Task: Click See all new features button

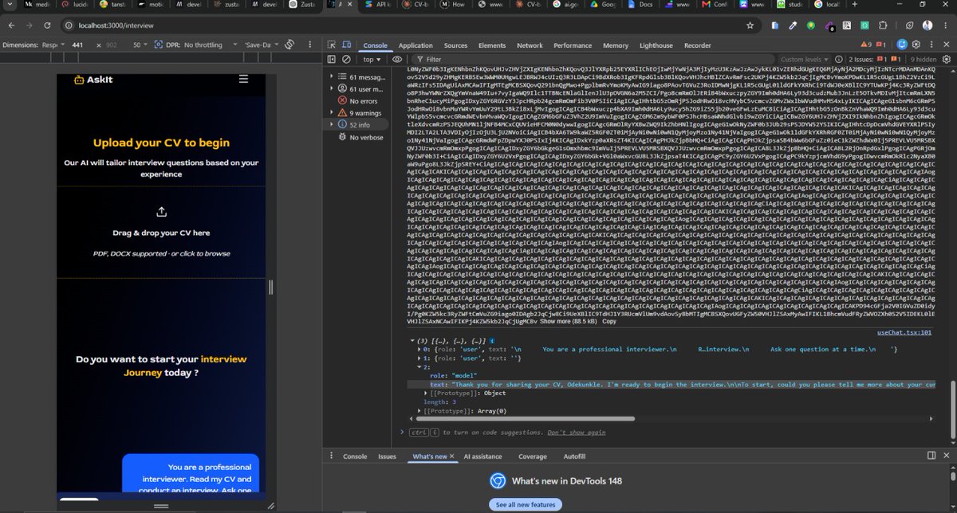Action: click(525, 505)
